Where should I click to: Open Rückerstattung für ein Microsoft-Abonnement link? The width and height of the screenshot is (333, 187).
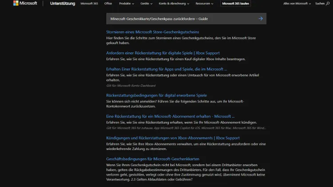pos(170,117)
